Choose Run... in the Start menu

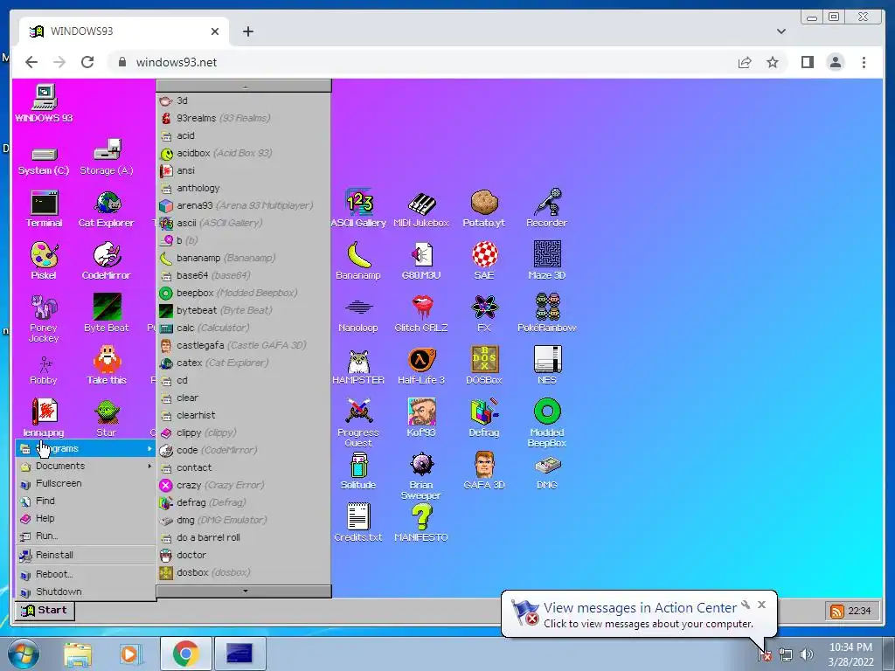tap(86, 536)
